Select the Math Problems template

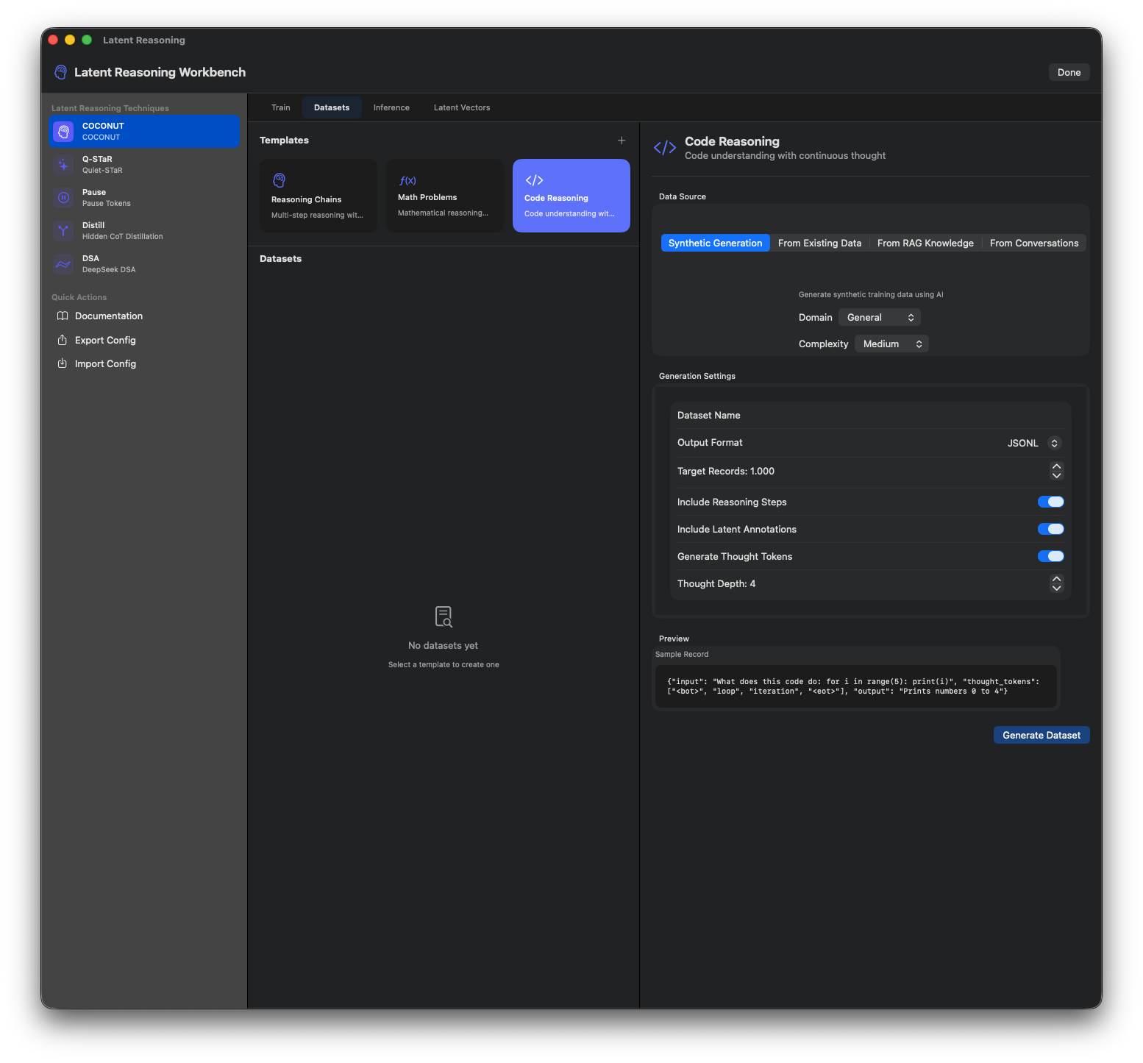[444, 195]
